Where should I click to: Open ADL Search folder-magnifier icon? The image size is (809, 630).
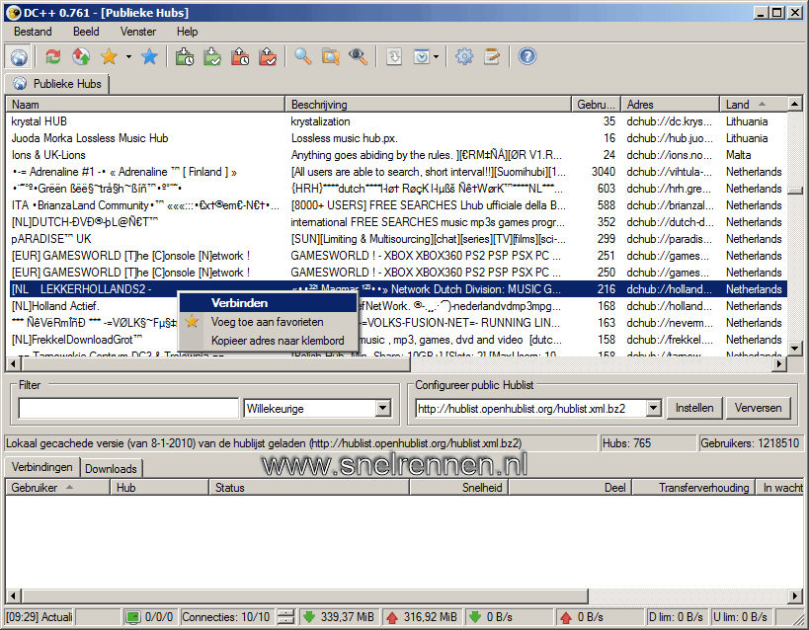pyautogui.click(x=331, y=56)
